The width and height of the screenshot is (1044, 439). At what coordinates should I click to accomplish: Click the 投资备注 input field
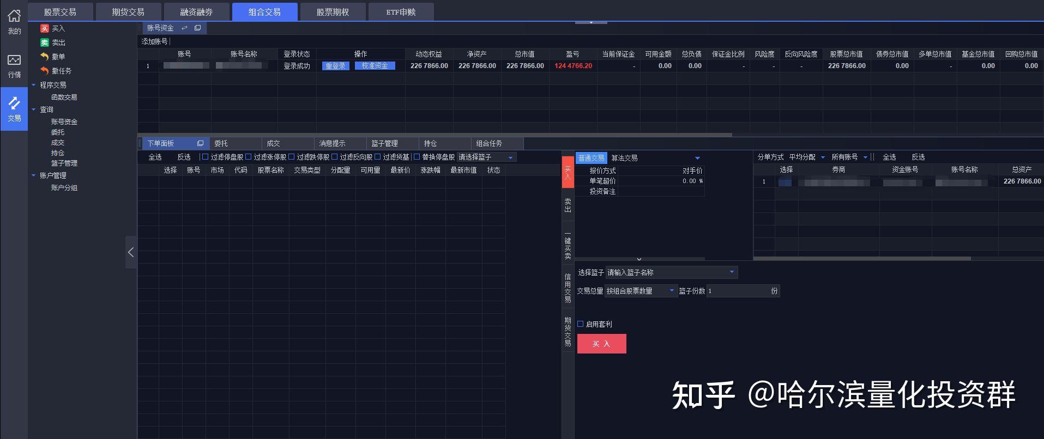[661, 191]
